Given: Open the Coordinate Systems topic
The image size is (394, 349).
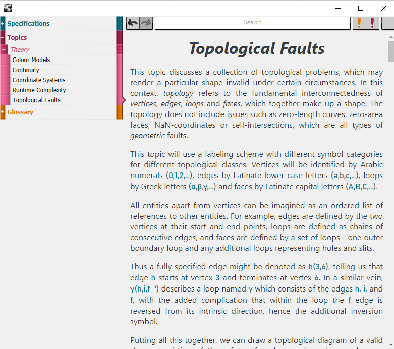Looking at the screenshot, I should pyautogui.click(x=39, y=80).
